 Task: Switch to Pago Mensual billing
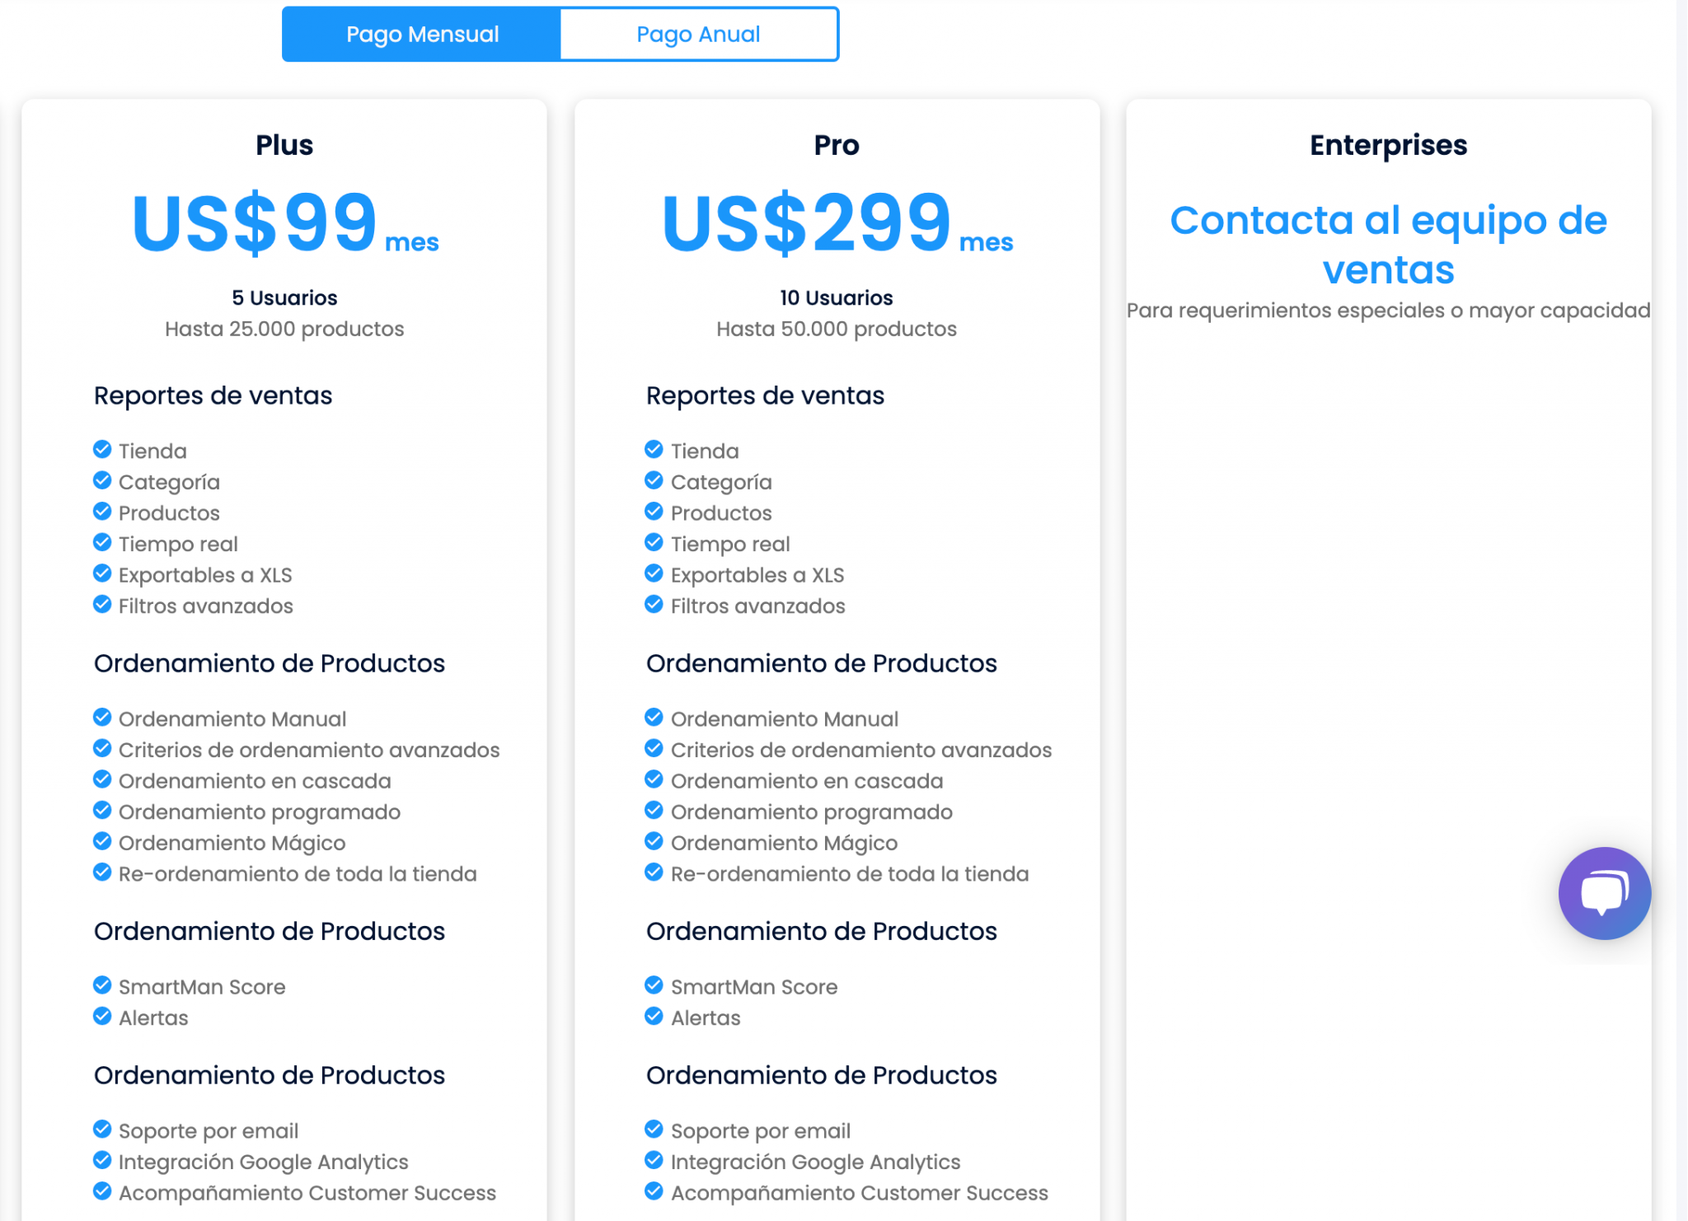[x=422, y=35]
